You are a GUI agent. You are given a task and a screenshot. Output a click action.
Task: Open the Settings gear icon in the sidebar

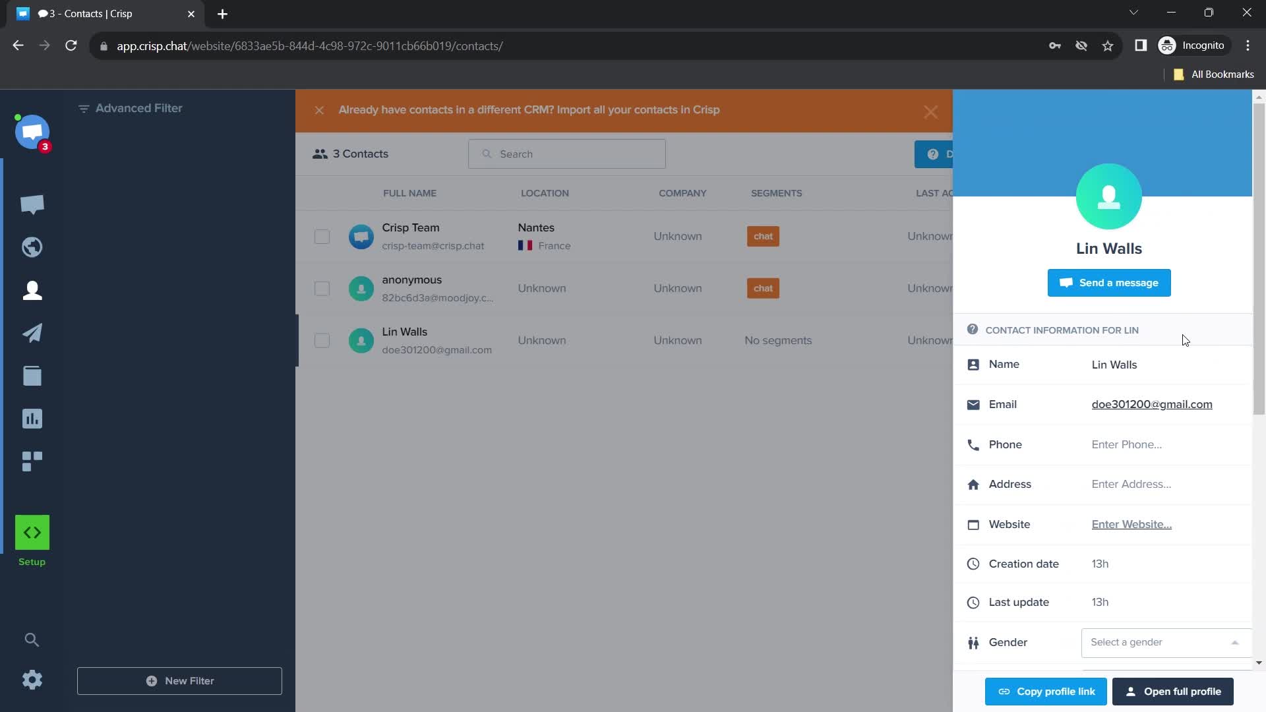pyautogui.click(x=32, y=680)
